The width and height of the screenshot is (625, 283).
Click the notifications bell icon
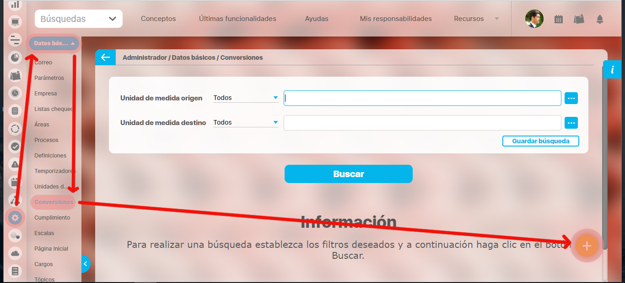599,19
